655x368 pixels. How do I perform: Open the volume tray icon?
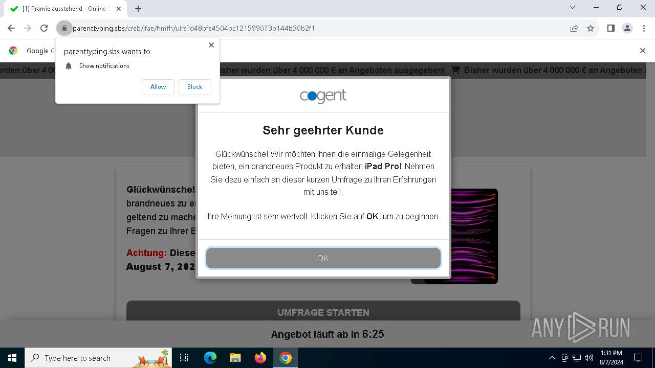(x=589, y=358)
